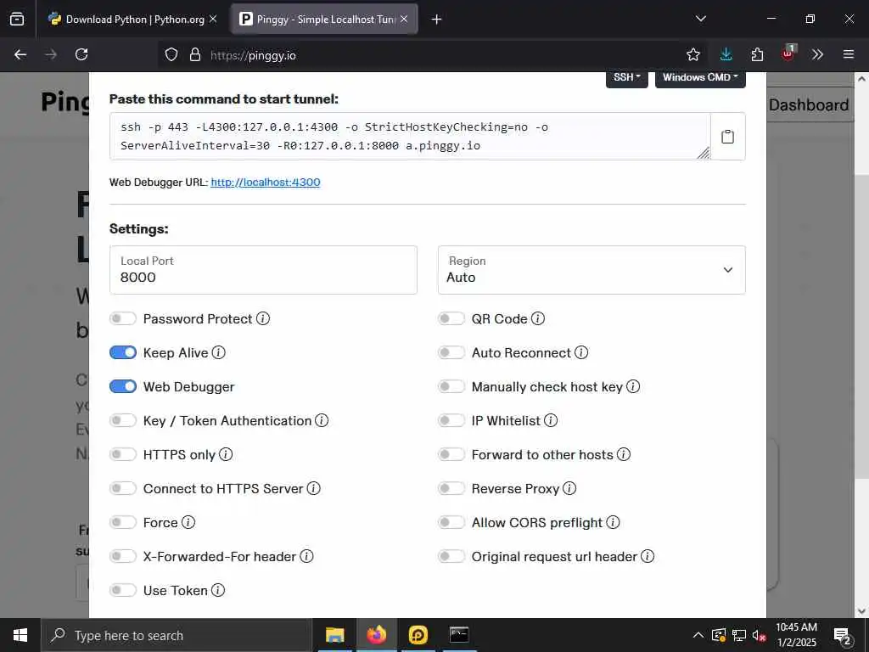Click the Local Port input field
869x652 pixels.
[x=263, y=270]
